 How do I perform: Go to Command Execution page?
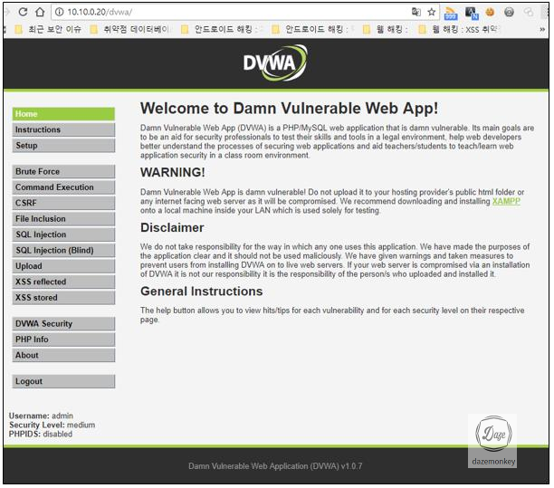63,187
